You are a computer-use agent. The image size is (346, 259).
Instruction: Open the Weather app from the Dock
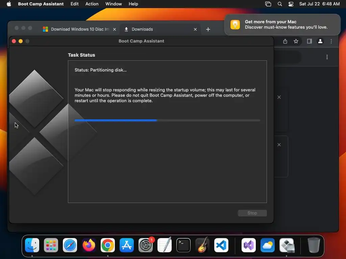(x=268, y=245)
